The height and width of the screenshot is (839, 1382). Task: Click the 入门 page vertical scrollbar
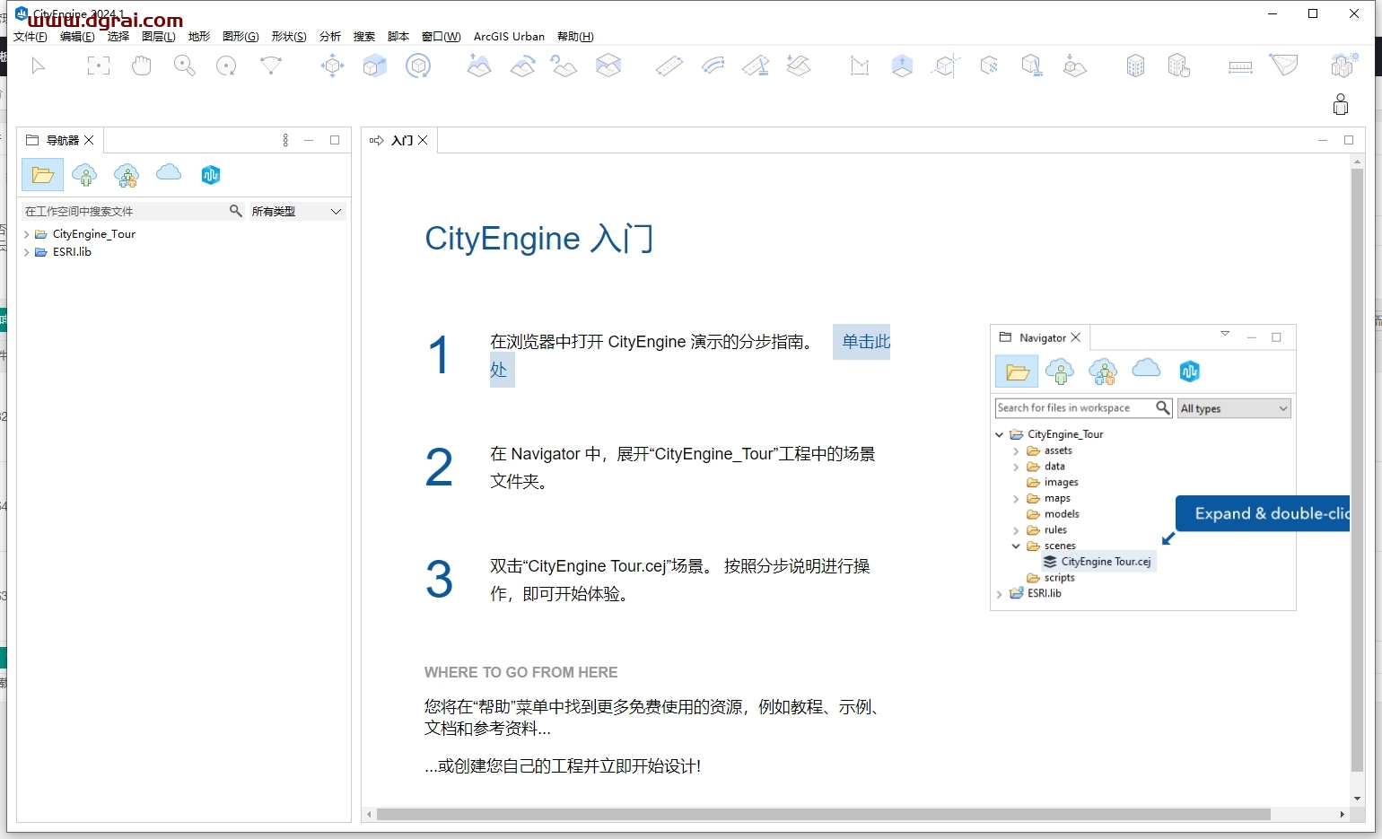1357,469
